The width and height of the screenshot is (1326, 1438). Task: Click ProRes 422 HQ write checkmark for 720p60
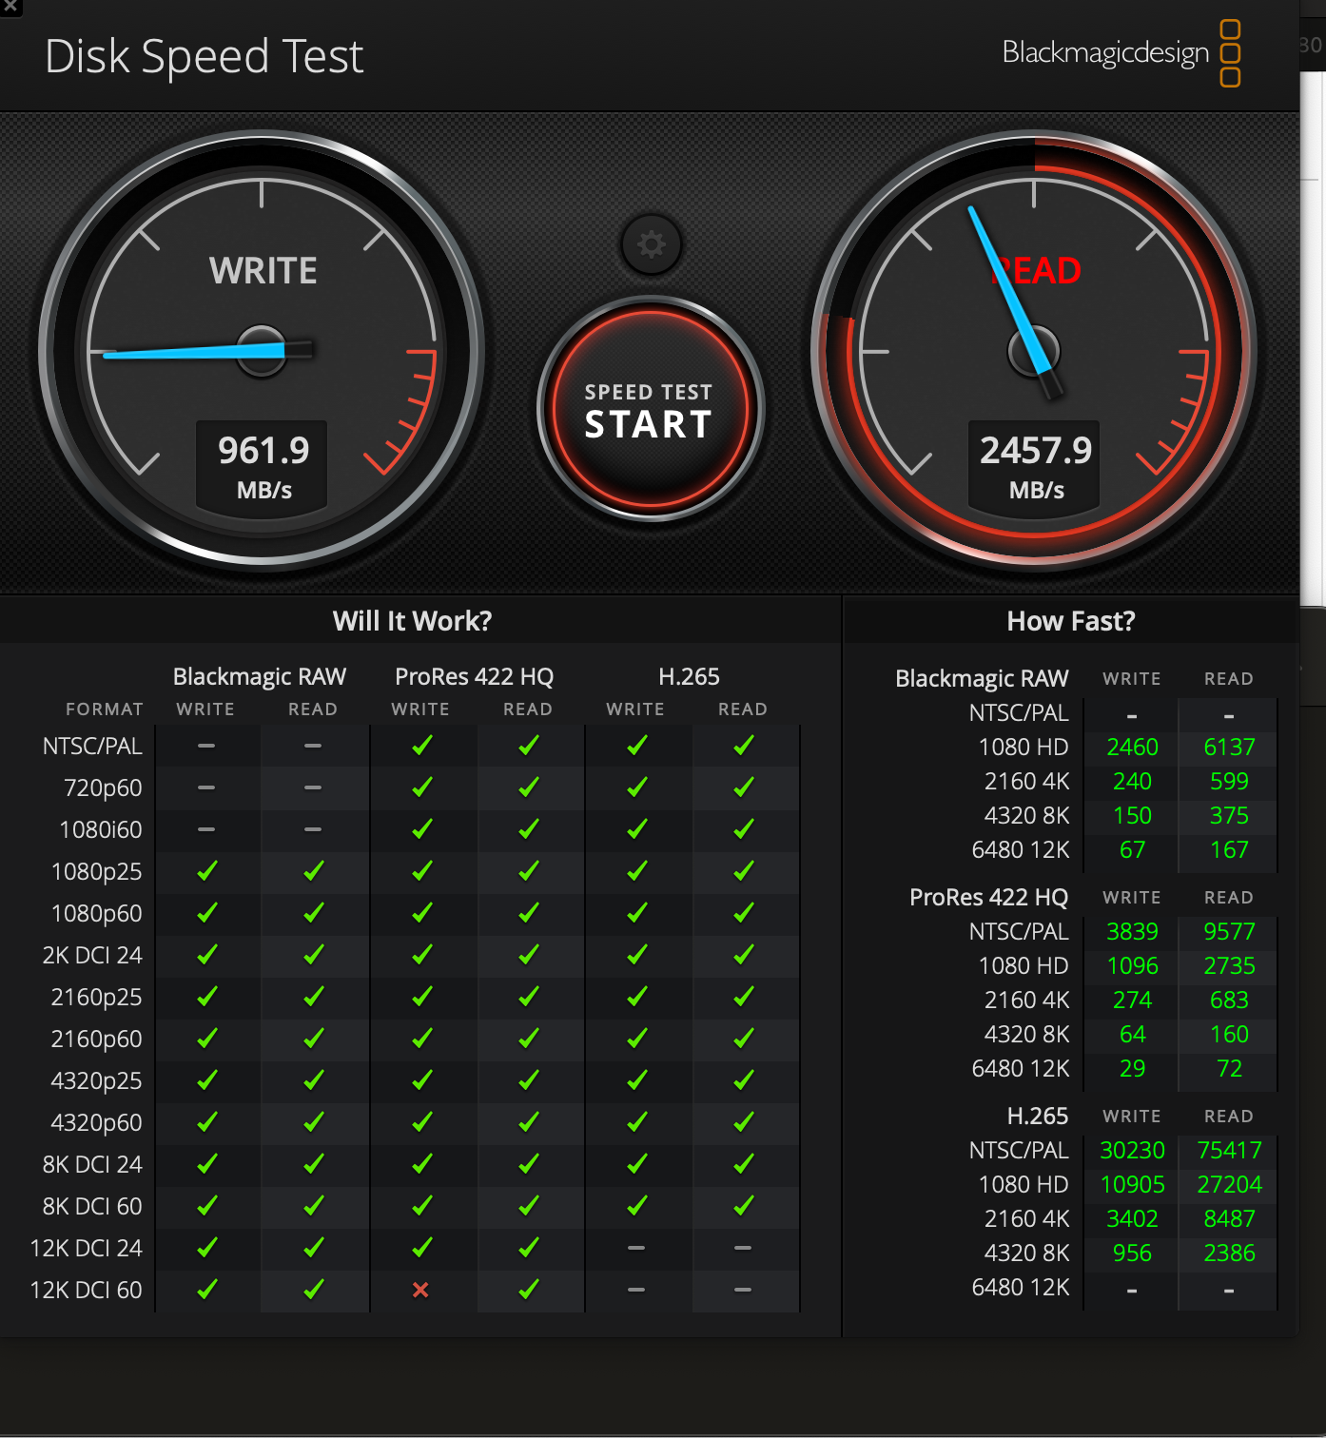(x=422, y=787)
